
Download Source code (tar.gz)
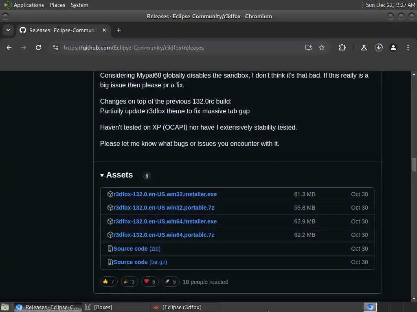[140, 262]
